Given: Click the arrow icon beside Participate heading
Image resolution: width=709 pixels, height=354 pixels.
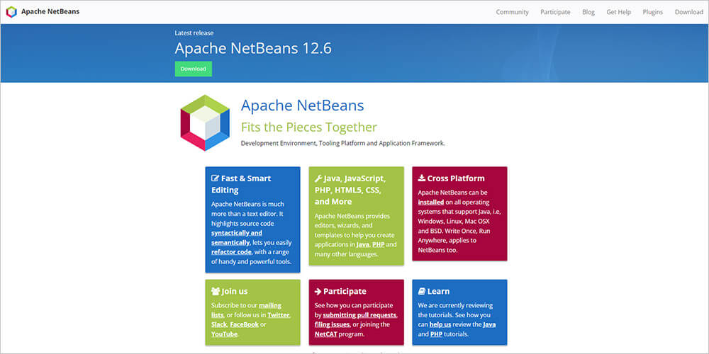Looking at the screenshot, I should pos(318,291).
